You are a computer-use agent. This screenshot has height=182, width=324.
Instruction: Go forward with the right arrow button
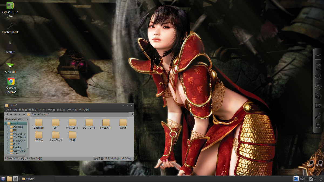[15, 115]
